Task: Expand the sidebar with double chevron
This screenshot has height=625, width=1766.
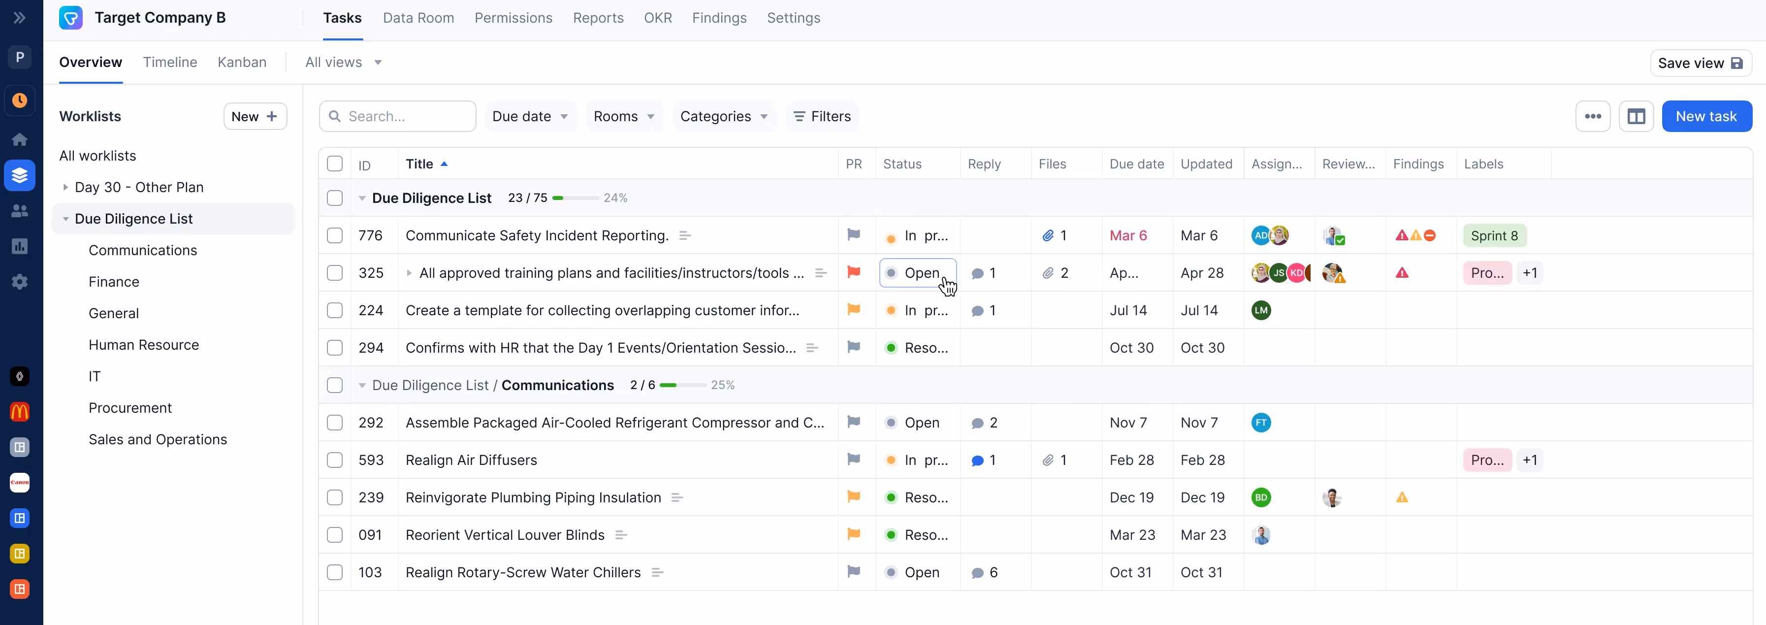Action: [20, 18]
